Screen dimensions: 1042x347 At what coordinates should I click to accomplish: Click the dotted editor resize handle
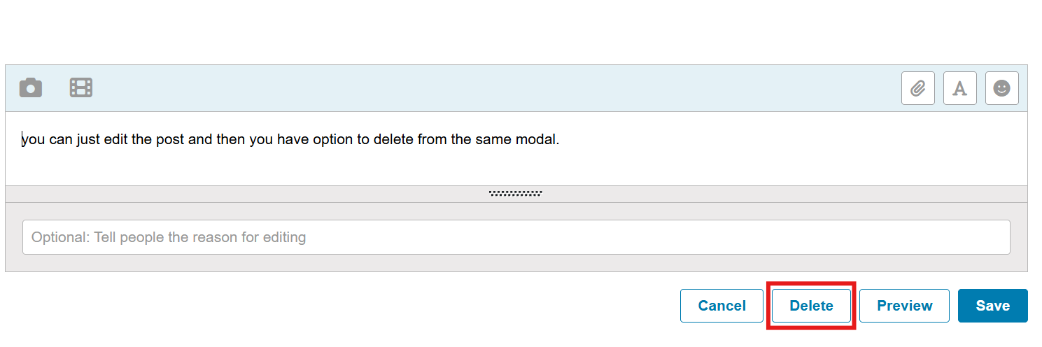click(516, 194)
